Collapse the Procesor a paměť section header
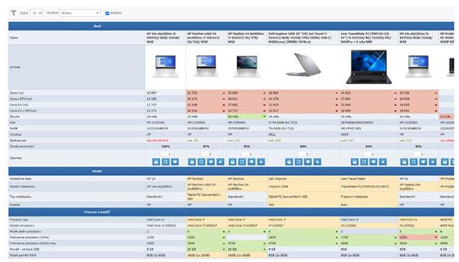Image resolution: width=459 pixels, height=262 pixels. [97, 212]
